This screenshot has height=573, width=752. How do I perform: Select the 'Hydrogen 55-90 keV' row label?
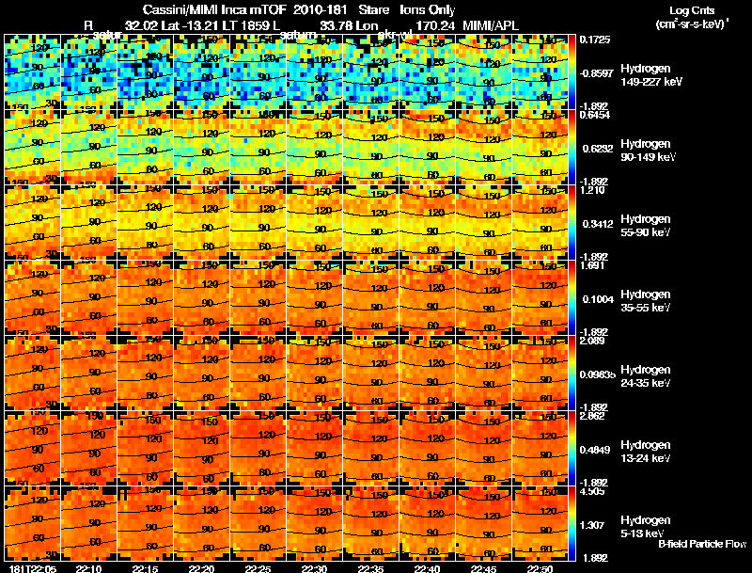coord(646,226)
